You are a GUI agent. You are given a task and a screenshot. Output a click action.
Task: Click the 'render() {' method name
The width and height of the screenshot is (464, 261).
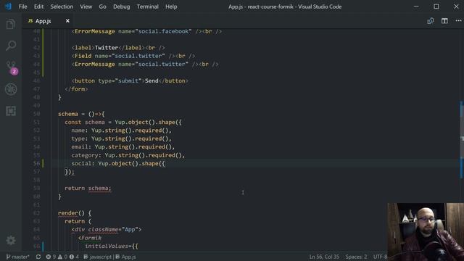click(x=75, y=213)
